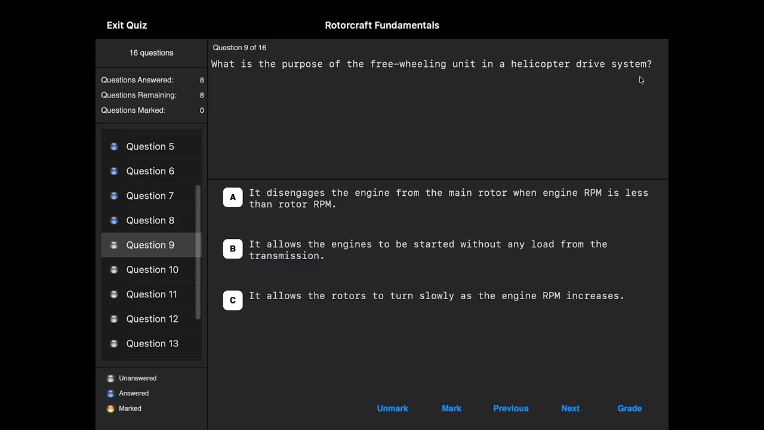The height and width of the screenshot is (430, 764).
Task: Click the Answered legend label
Action: [x=134, y=394]
